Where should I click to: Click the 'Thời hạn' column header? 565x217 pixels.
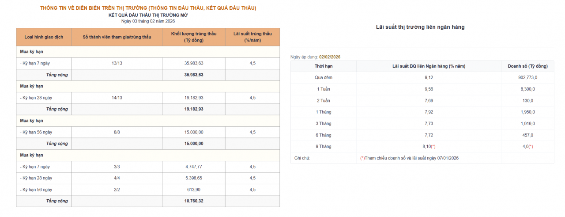pyautogui.click(x=323, y=66)
